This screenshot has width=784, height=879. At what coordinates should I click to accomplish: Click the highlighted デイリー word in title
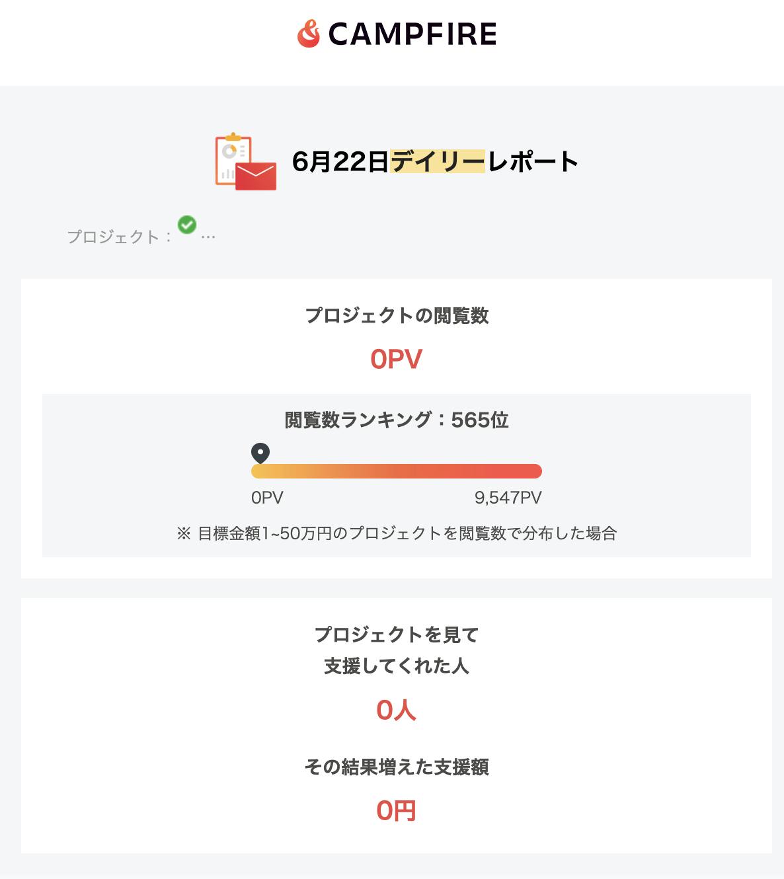(438, 161)
